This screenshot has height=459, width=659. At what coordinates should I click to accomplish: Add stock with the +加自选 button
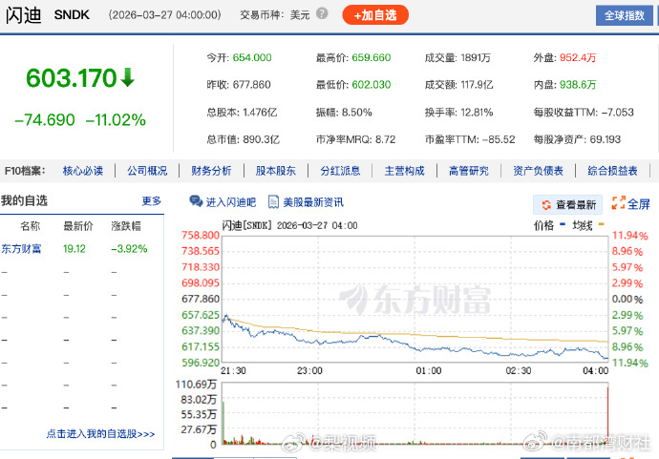pyautogui.click(x=375, y=15)
